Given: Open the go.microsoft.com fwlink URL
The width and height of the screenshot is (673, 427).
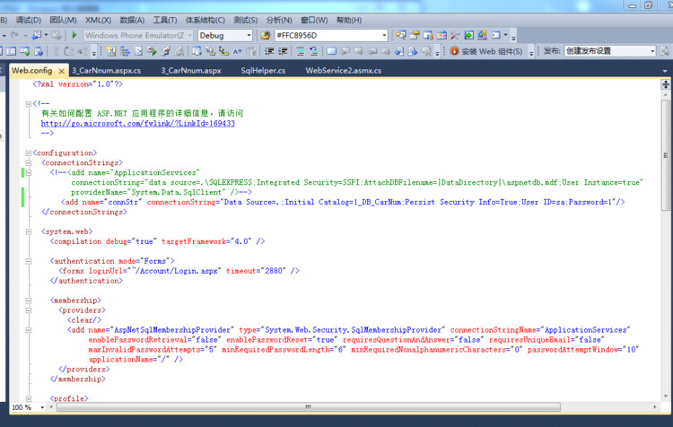Looking at the screenshot, I should (x=138, y=124).
